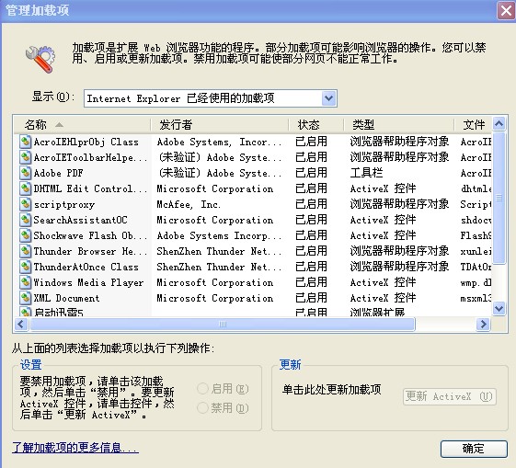The width and height of the screenshot is (516, 468).
Task: Click the McAfee, Inc. publisher cell
Action: tap(189, 204)
